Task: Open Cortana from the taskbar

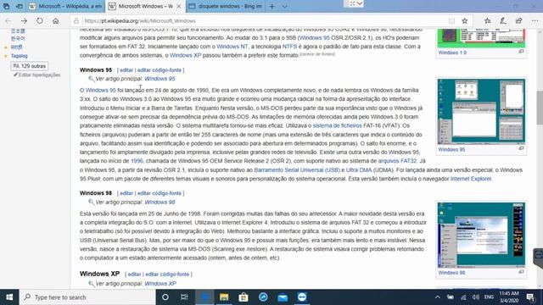Action: (x=165, y=297)
